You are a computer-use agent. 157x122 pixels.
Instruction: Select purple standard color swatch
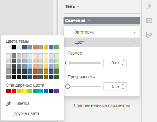tap(57, 91)
